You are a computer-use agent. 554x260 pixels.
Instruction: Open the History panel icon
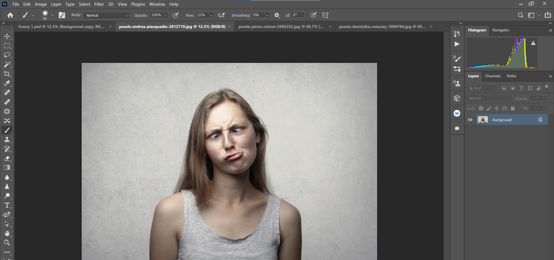tap(457, 34)
